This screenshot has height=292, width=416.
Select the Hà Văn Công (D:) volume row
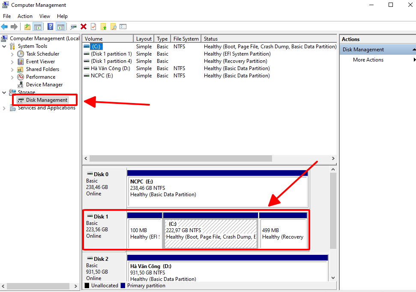click(x=209, y=68)
